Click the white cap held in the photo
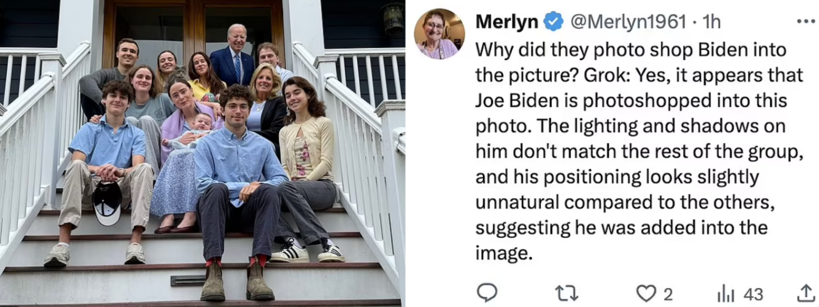819x307 pixels. (x=107, y=203)
